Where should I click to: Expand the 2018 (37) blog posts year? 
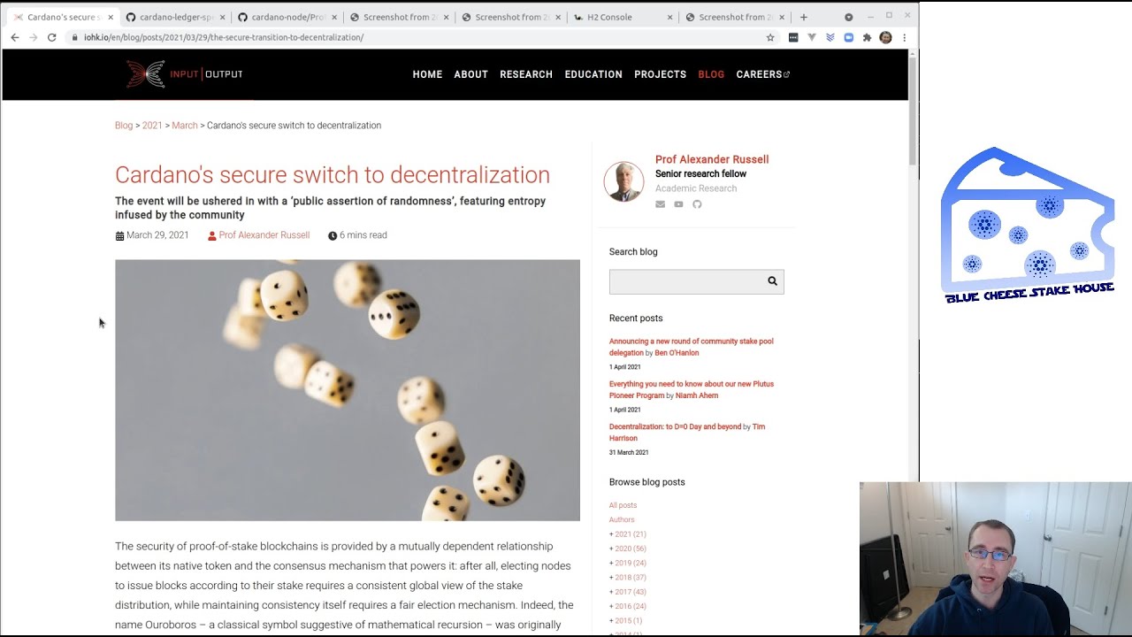[628, 578]
